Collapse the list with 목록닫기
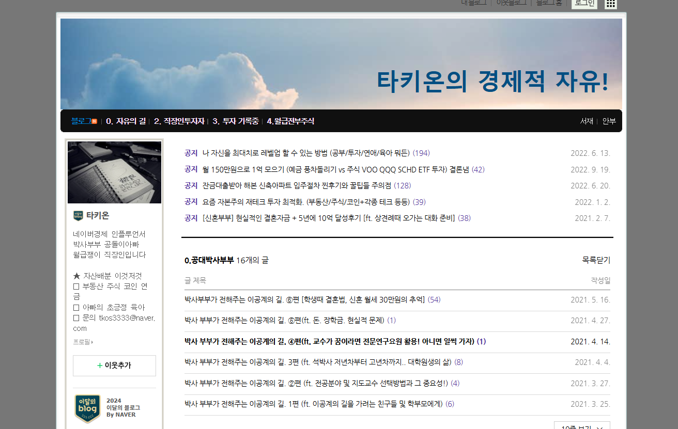678x429 pixels. pyautogui.click(x=596, y=260)
